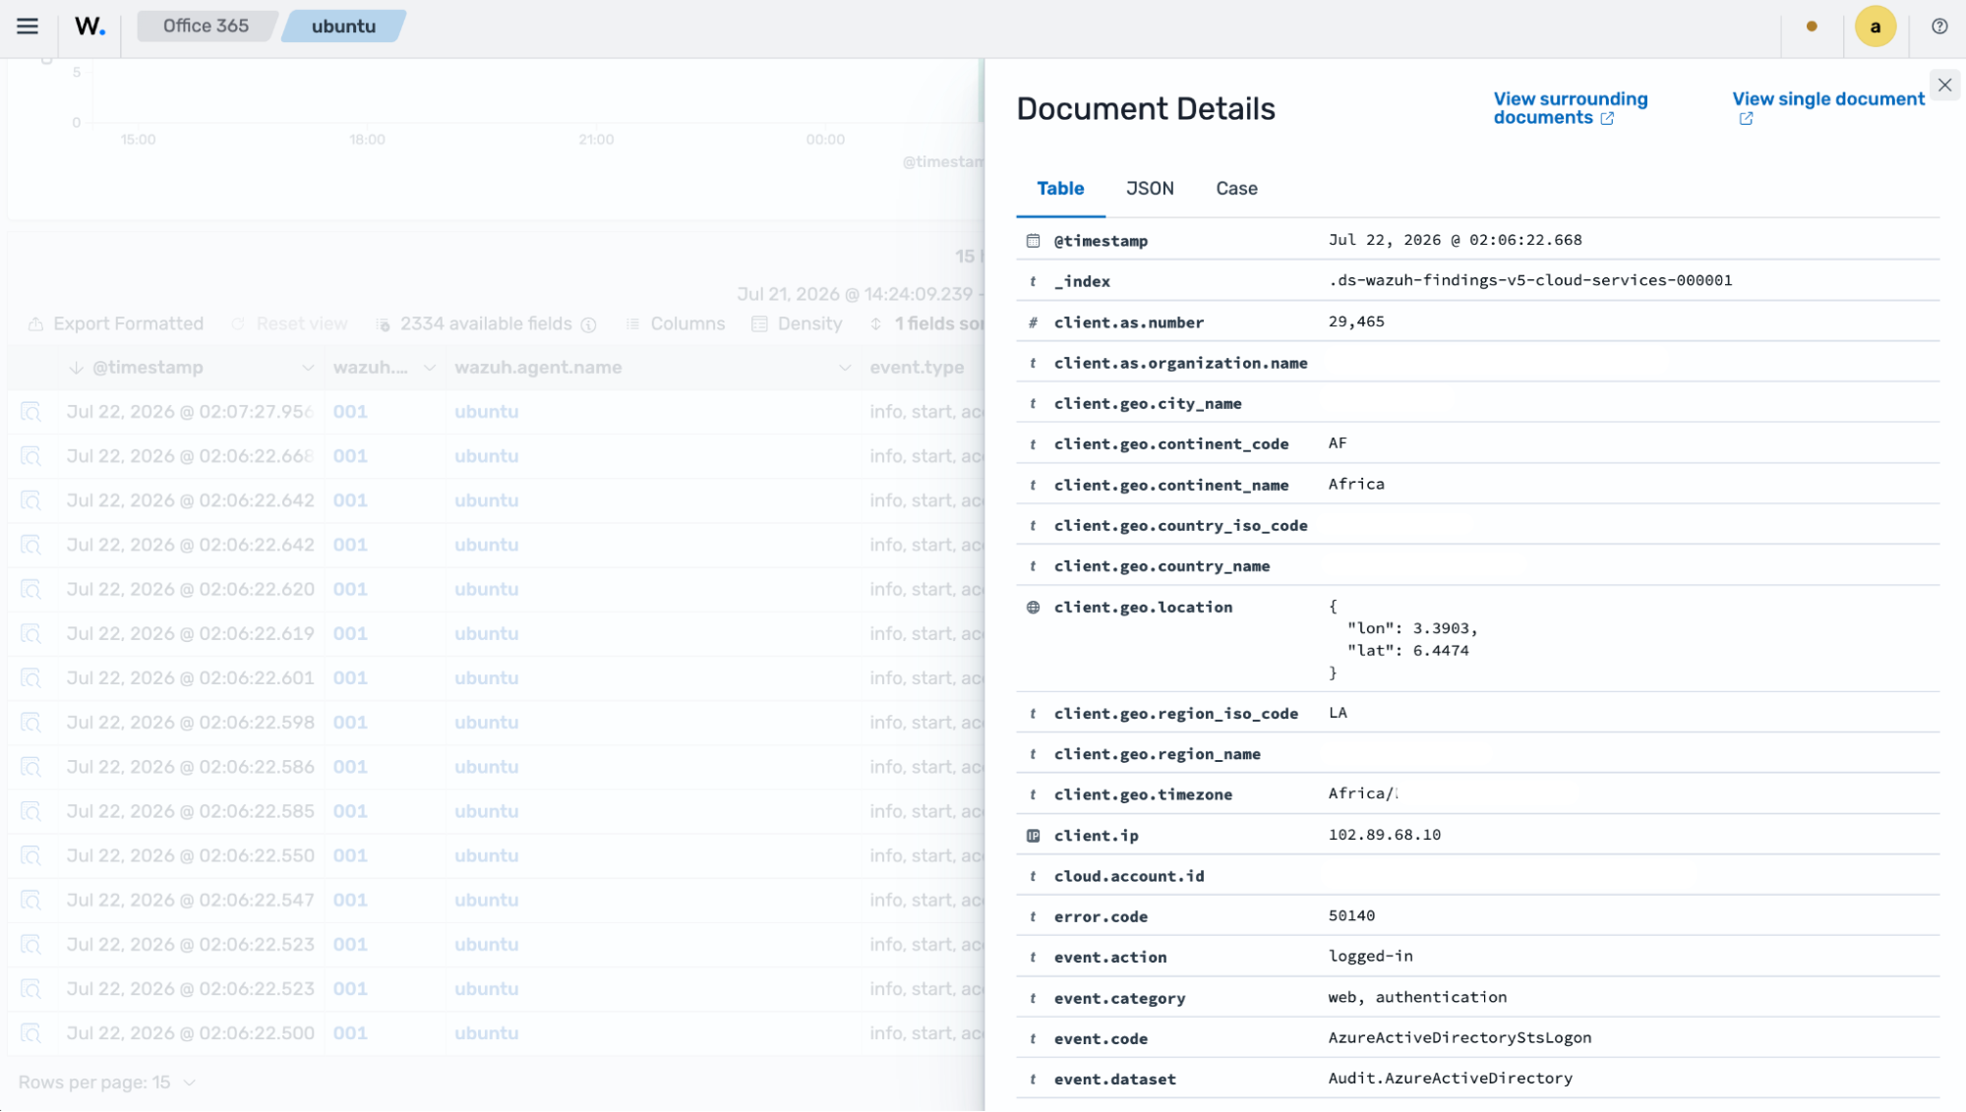Viewport: 1966px width, 1112px height.
Task: Switch to the Case tab
Action: pyautogui.click(x=1236, y=189)
